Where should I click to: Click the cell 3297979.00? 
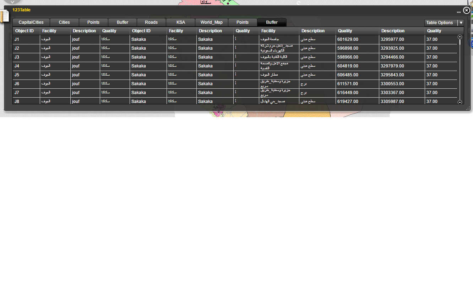point(402,66)
